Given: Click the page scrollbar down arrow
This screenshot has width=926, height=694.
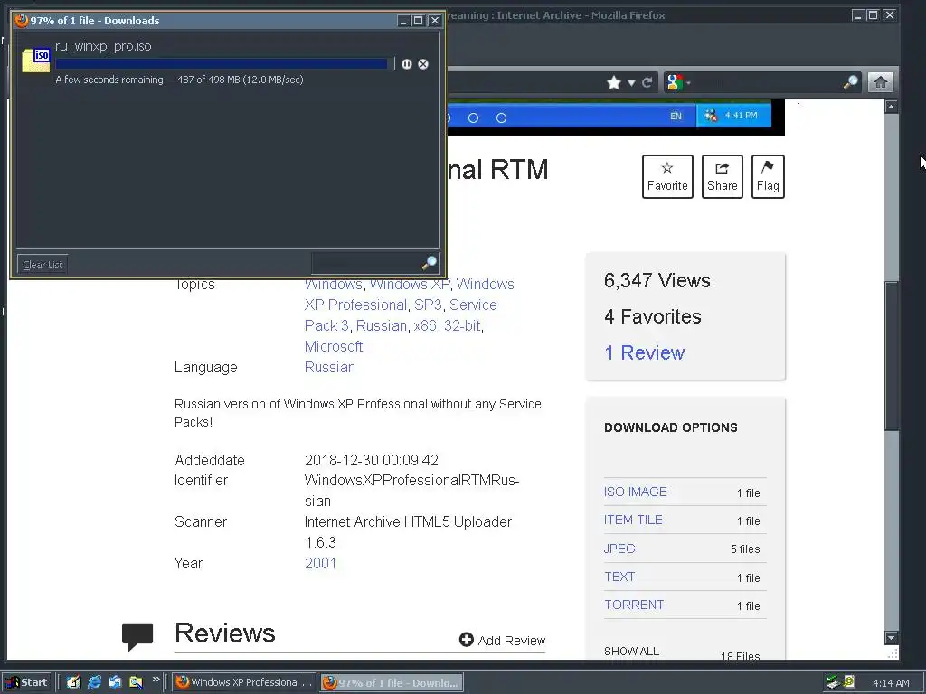Looking at the screenshot, I should 891,638.
